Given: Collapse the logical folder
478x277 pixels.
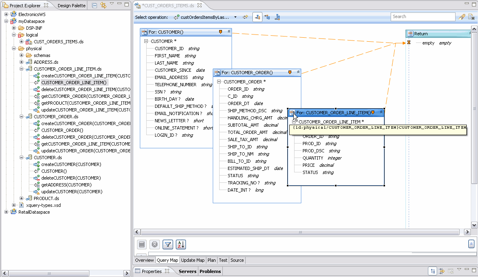Looking at the screenshot, I should pos(14,35).
